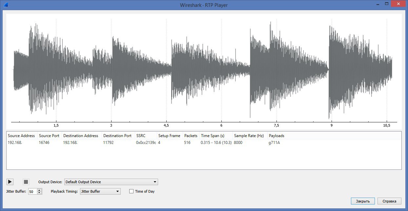This screenshot has width=408, height=211.
Task: Sort by Payloads column header
Action: point(276,135)
